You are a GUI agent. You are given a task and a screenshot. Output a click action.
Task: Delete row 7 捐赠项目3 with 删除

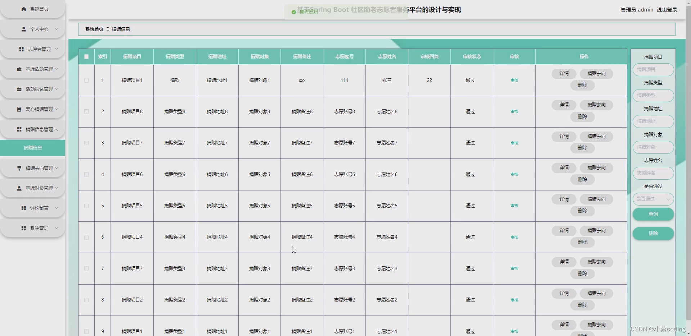[x=582, y=274]
